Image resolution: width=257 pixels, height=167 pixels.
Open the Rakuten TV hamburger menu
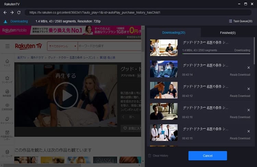(8, 46)
